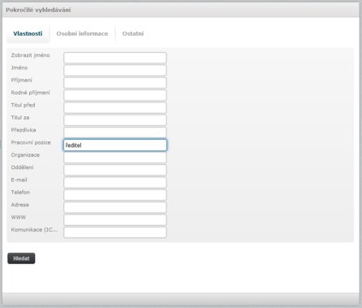Click the Titul před text box
This screenshot has height=308, width=362.
pos(115,107)
